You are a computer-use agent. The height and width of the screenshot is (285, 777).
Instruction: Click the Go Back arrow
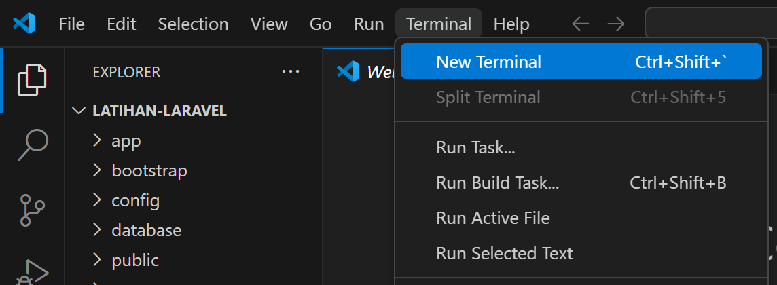pos(580,24)
